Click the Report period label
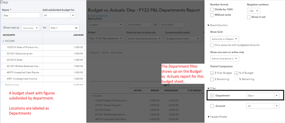The height and width of the screenshot is (123, 285). (x=95, y=18)
